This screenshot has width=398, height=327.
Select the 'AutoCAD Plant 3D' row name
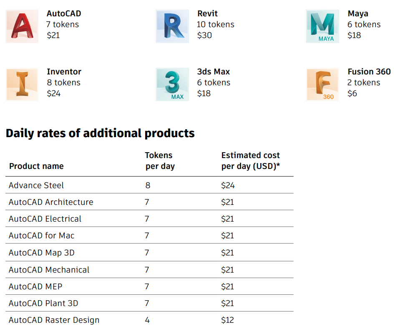pos(43,303)
